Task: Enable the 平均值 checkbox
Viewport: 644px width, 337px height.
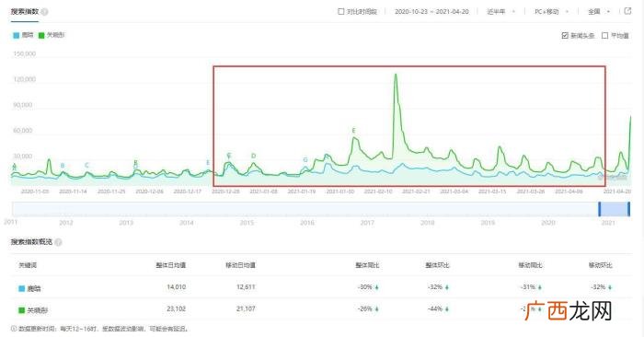Action: click(604, 36)
